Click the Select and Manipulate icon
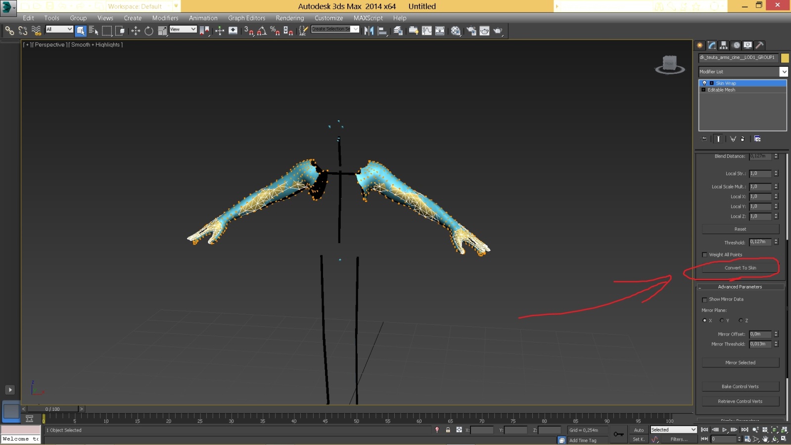Image resolution: width=791 pixels, height=445 pixels. click(x=220, y=31)
